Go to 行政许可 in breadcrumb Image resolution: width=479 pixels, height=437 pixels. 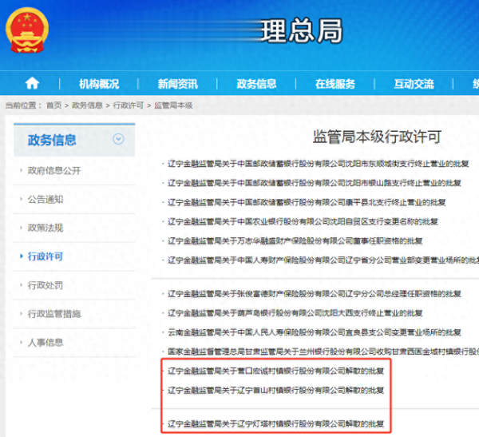pyautogui.click(x=129, y=105)
